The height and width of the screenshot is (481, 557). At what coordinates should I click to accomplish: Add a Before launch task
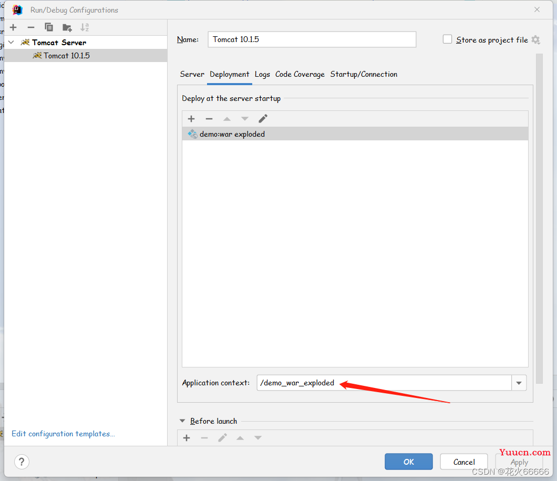pos(187,438)
